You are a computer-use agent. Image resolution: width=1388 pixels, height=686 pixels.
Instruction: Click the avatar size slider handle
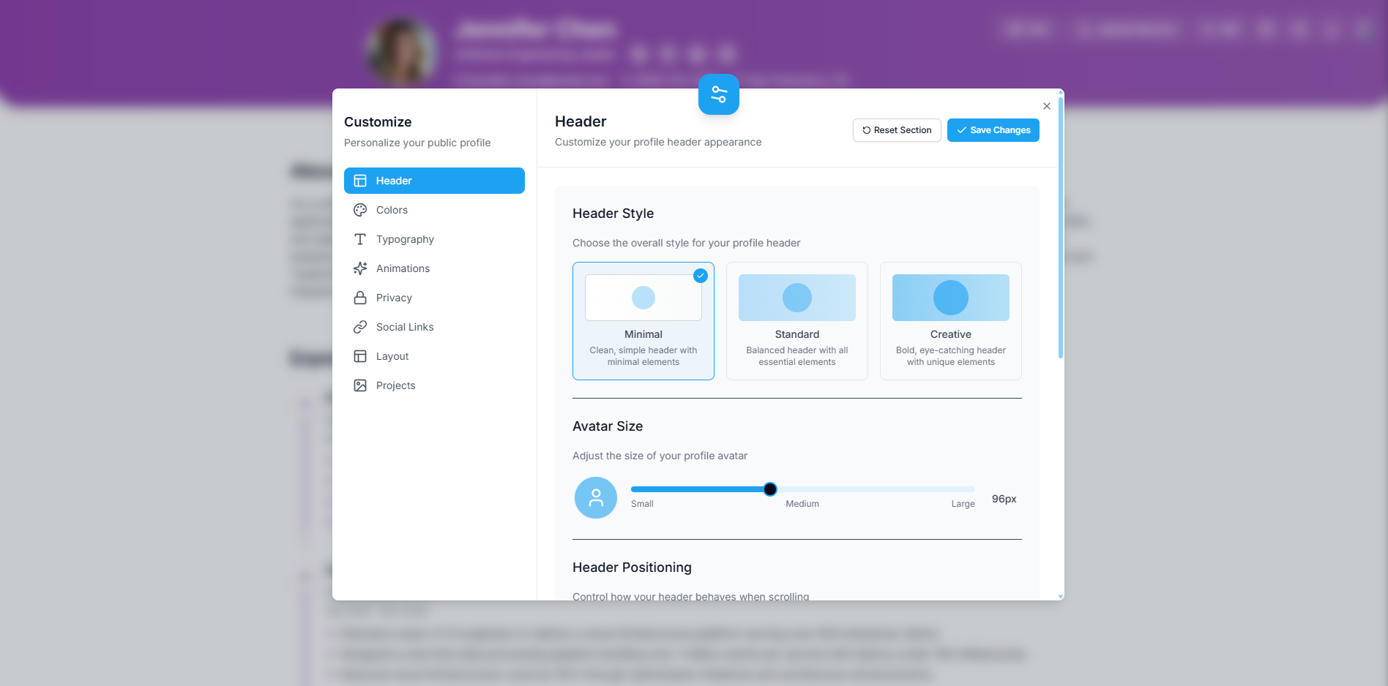click(x=770, y=489)
